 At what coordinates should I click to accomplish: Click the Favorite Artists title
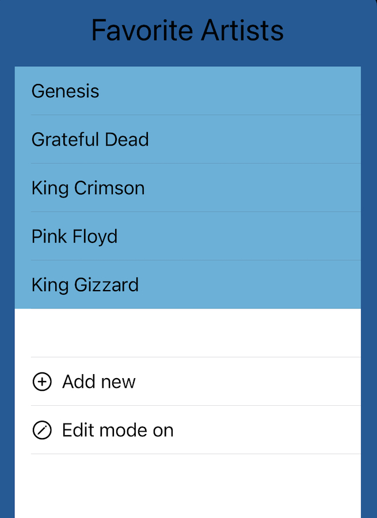(188, 30)
